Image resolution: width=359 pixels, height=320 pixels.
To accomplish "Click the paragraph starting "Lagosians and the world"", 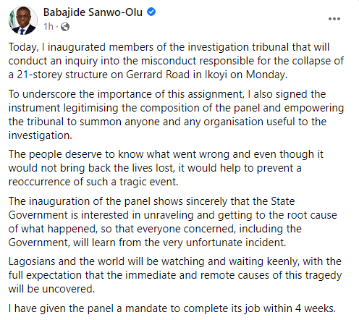I will [x=175, y=275].
